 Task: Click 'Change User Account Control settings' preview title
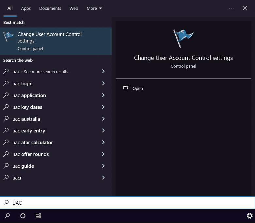coord(183,58)
